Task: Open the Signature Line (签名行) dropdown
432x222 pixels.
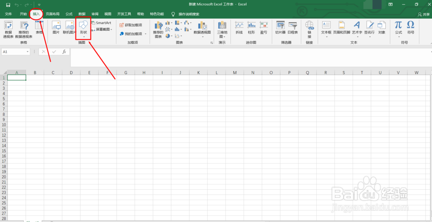Action: tap(369, 28)
